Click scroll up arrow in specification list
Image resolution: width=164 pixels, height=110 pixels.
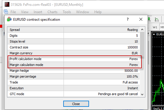pyautogui.click(x=142, y=29)
